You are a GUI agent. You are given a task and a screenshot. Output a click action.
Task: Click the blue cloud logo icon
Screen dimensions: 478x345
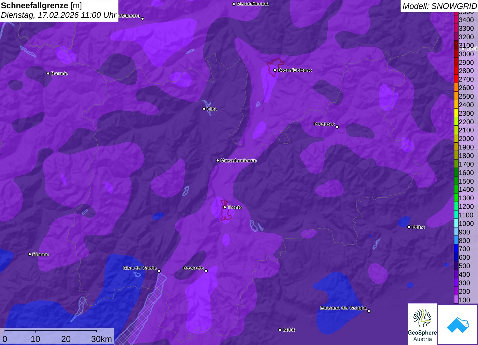tap(458, 325)
